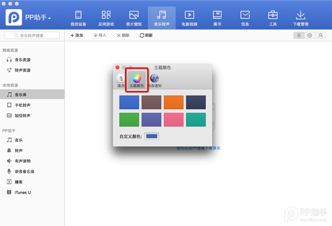Switch to 通用 general preferences tab
The image size is (332, 226).
(x=121, y=80)
